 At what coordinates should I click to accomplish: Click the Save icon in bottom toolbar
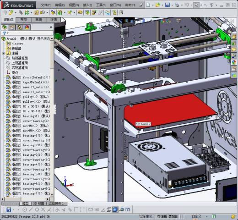tap(9, 209)
